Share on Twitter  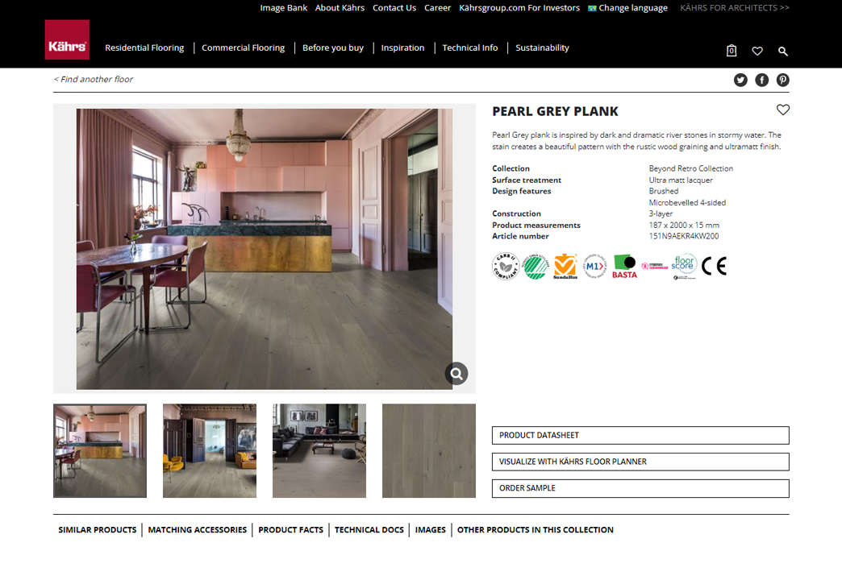(x=740, y=80)
